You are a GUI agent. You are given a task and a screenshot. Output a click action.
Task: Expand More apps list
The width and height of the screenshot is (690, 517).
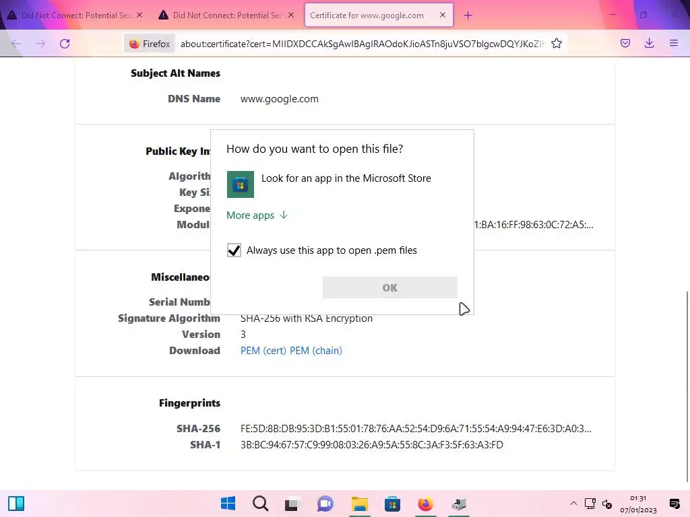click(257, 215)
